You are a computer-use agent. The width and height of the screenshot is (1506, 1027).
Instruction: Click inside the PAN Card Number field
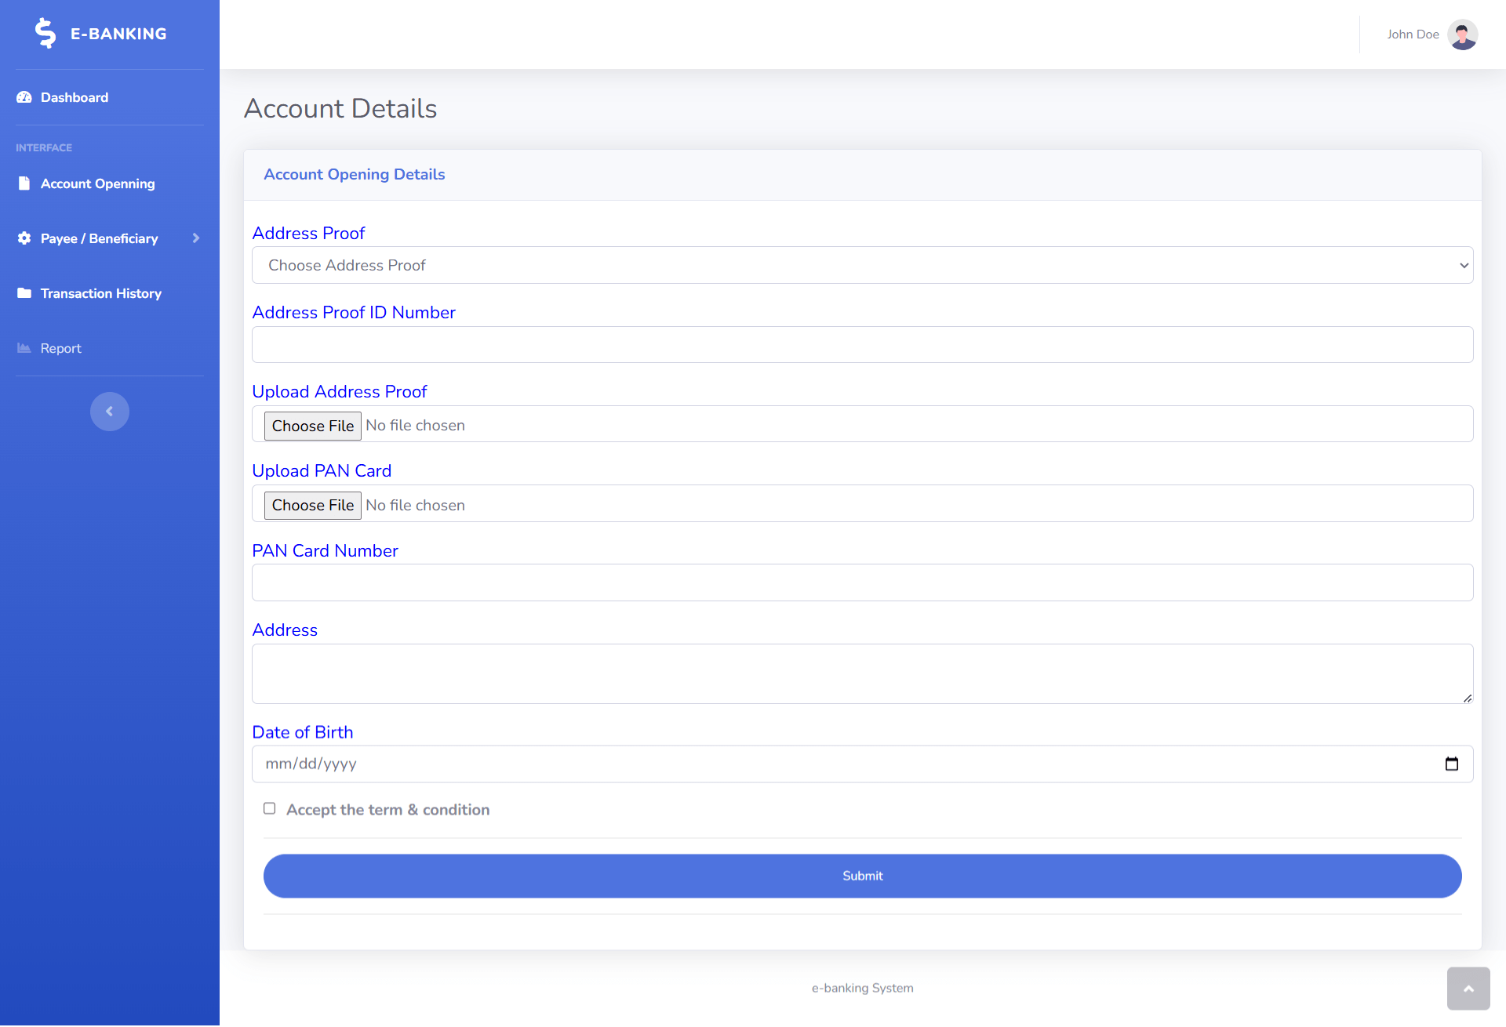click(x=863, y=582)
